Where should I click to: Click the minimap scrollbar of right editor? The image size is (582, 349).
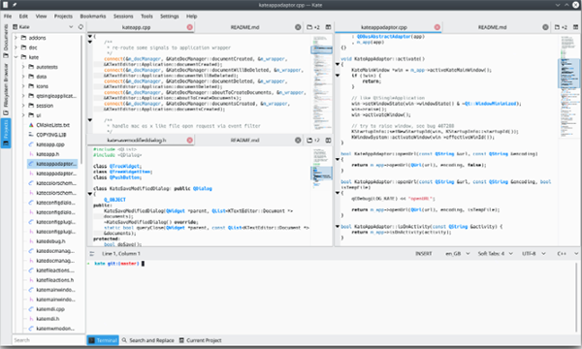[x=569, y=141]
